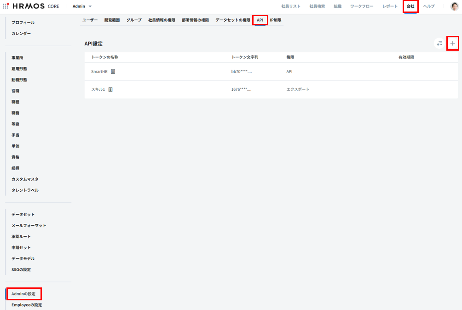Select カスタムマスタ in the sidebar
462x310 pixels.
click(25, 179)
